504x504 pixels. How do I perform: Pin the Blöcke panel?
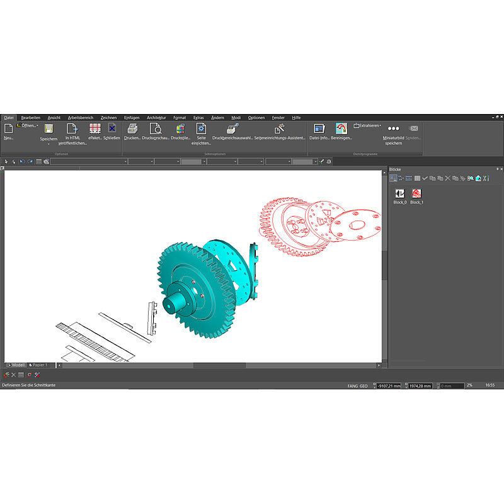[497, 169]
